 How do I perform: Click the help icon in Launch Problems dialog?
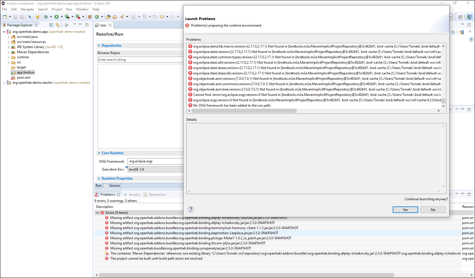[191, 209]
